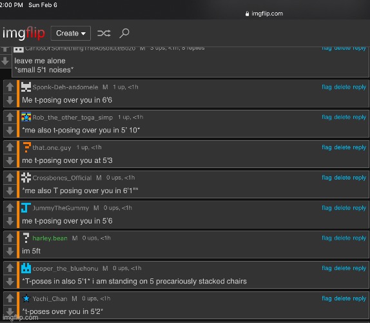Upvote Sponk-Deh-andomele's comment
Screen dimensions: 370x323
[10, 87]
